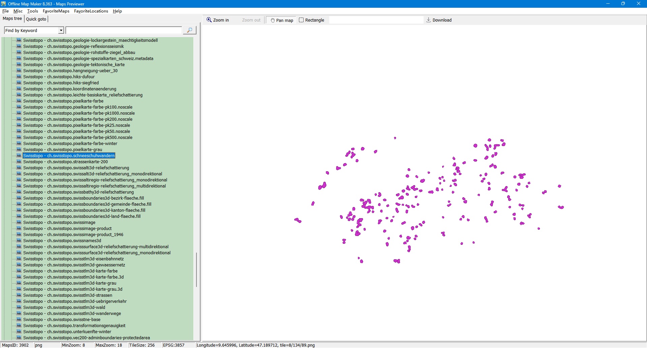The image size is (647, 348).
Task: Click map icon beside hiks-dufour entry
Action: coord(19,77)
